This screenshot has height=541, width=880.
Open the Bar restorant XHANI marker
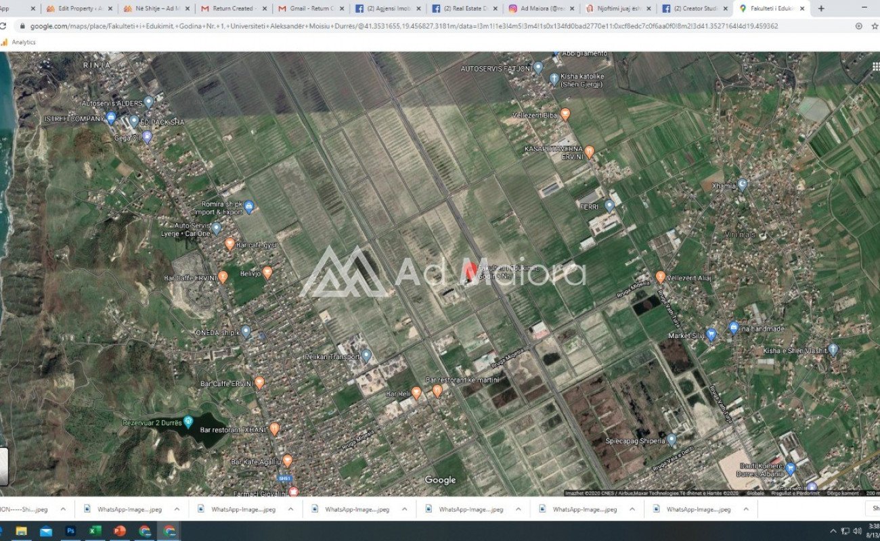[274, 428]
